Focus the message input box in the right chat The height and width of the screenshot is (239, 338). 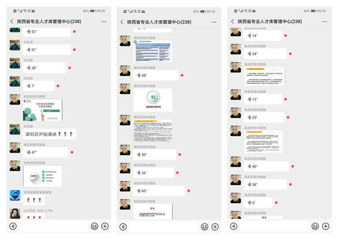[x=274, y=226]
